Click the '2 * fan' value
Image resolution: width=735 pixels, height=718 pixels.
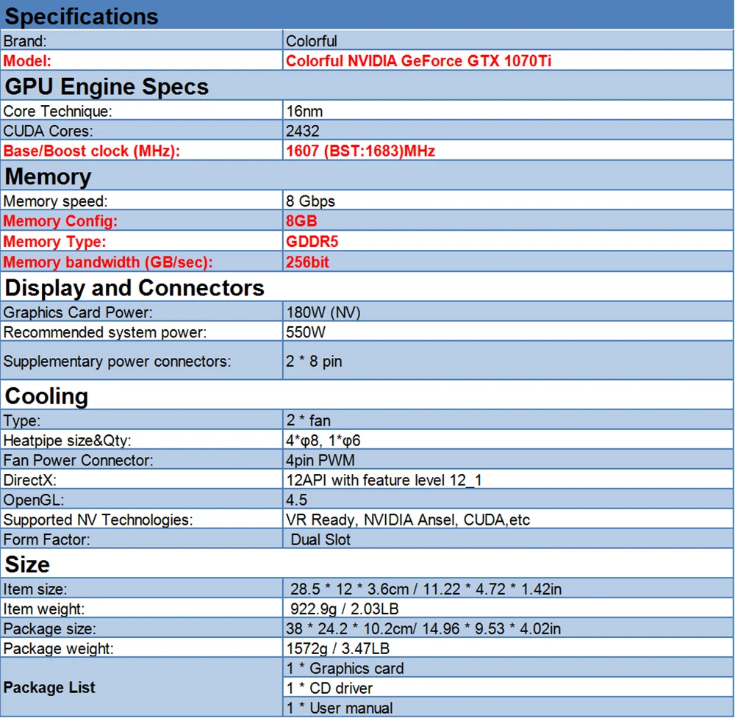pos(309,420)
